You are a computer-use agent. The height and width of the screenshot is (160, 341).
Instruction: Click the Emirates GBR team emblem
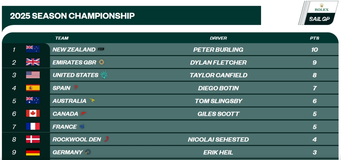[102, 62]
